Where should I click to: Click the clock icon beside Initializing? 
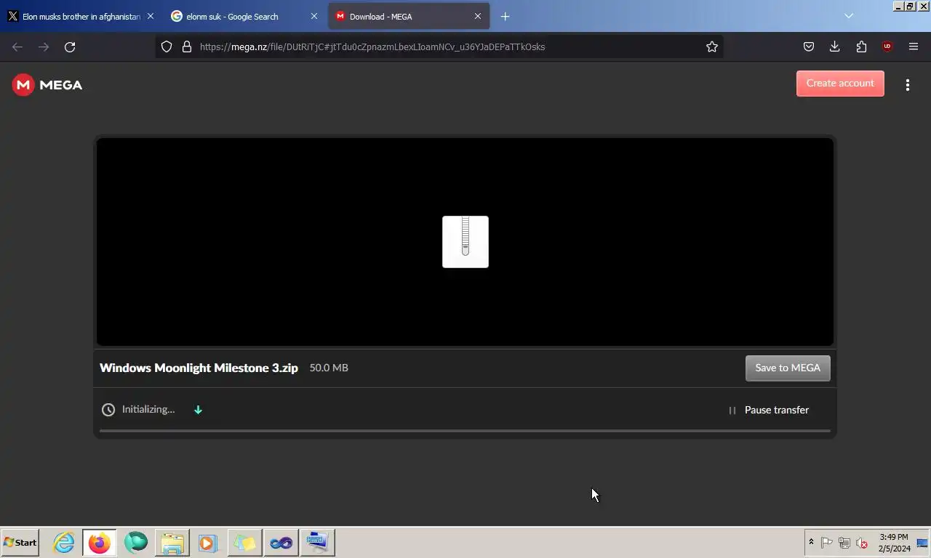click(108, 410)
